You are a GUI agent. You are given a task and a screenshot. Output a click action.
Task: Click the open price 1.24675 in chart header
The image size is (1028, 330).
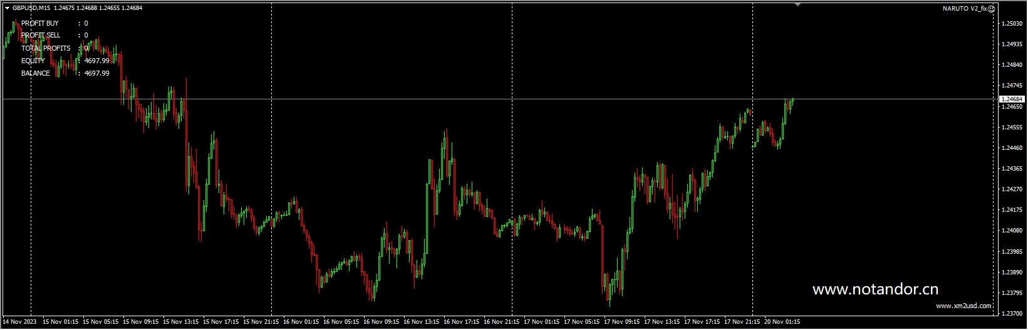64,8
